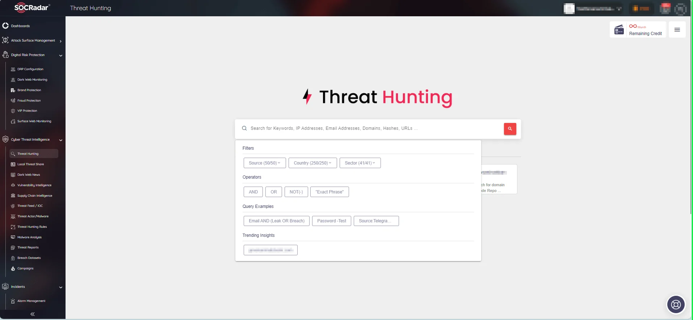Insert the NOT(-) operator
693x320 pixels.
coord(296,192)
